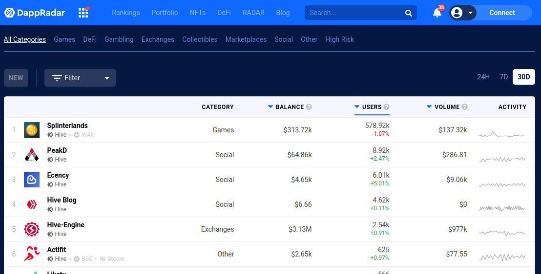
Task: Open the PeakD dapp link
Action: click(57, 150)
